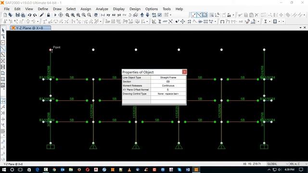Open Set Display Options checkbox icon

click(160, 15)
